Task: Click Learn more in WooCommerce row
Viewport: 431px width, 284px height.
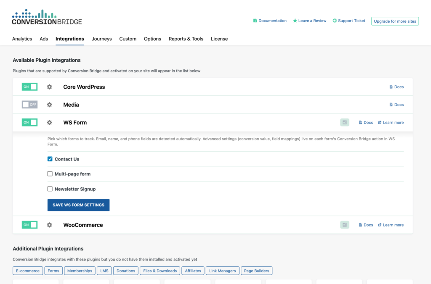Action: point(391,225)
